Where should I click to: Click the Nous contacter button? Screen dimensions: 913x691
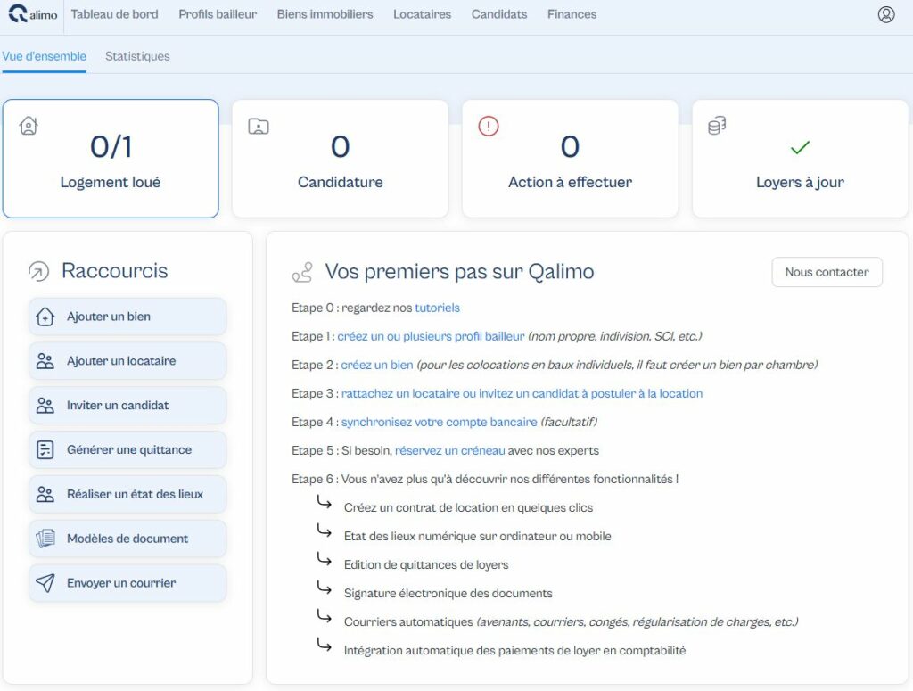[827, 272]
